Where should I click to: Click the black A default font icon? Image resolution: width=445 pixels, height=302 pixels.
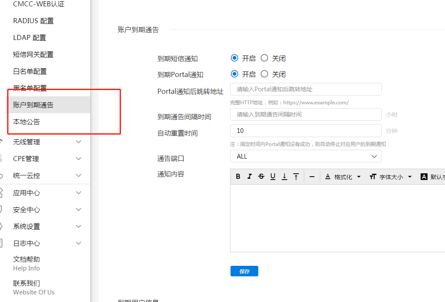point(424,177)
